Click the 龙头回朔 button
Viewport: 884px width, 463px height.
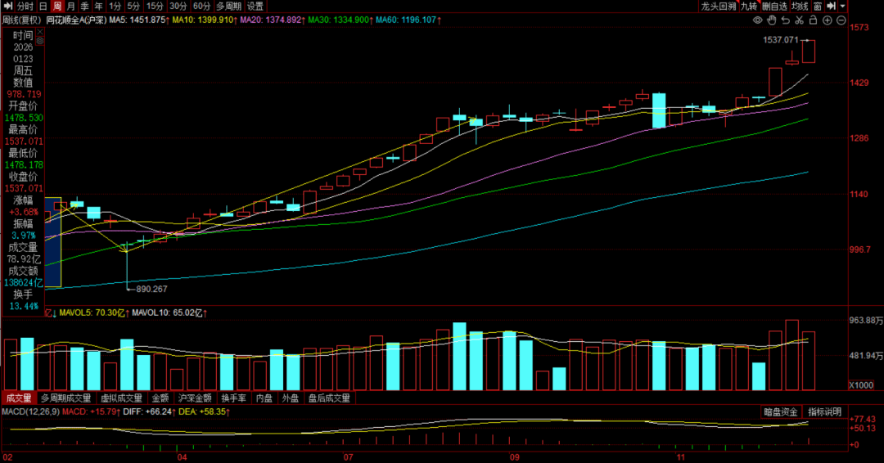[718, 6]
